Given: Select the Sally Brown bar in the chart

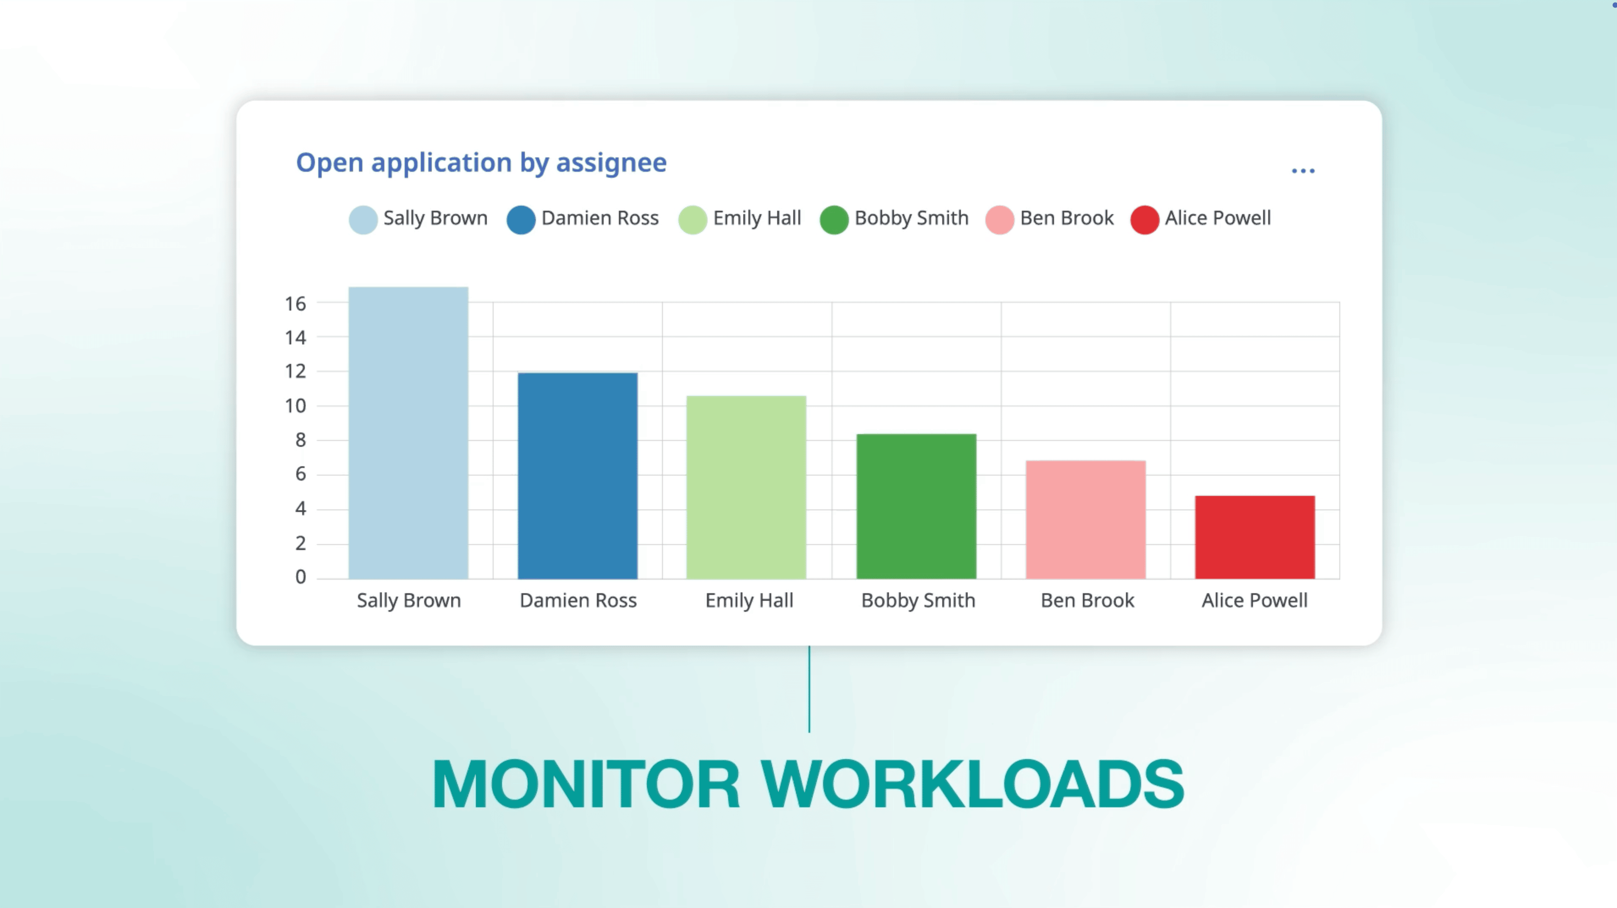Looking at the screenshot, I should [408, 433].
